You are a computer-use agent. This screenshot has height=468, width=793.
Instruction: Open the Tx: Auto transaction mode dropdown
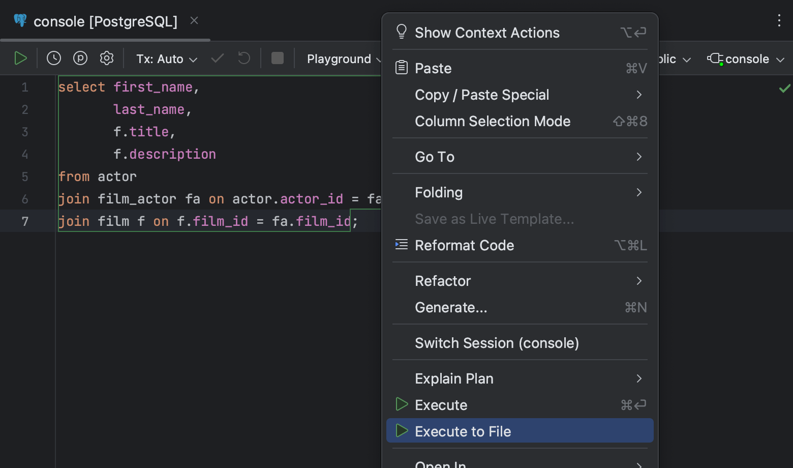(x=166, y=58)
